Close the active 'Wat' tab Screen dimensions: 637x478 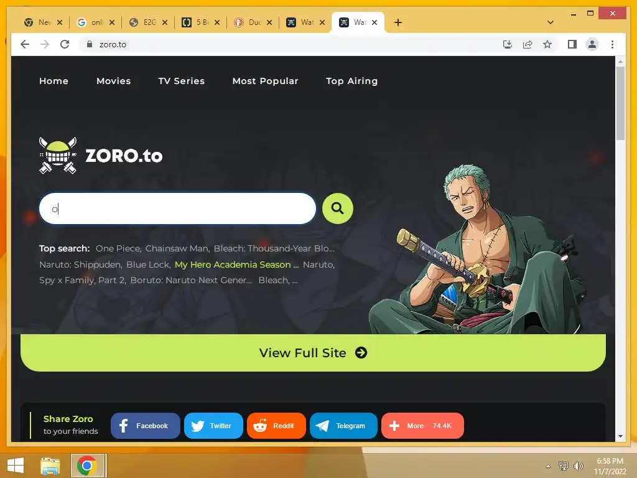click(374, 22)
